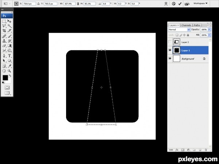219x164 pixels.
Task: Select the Ellipse shape tool
Action: tap(9, 60)
